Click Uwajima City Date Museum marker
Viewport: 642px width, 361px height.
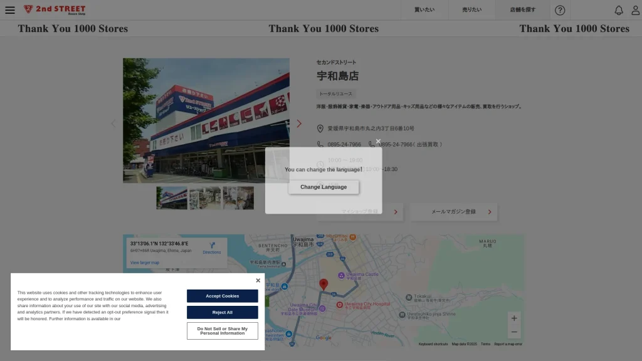click(322, 308)
